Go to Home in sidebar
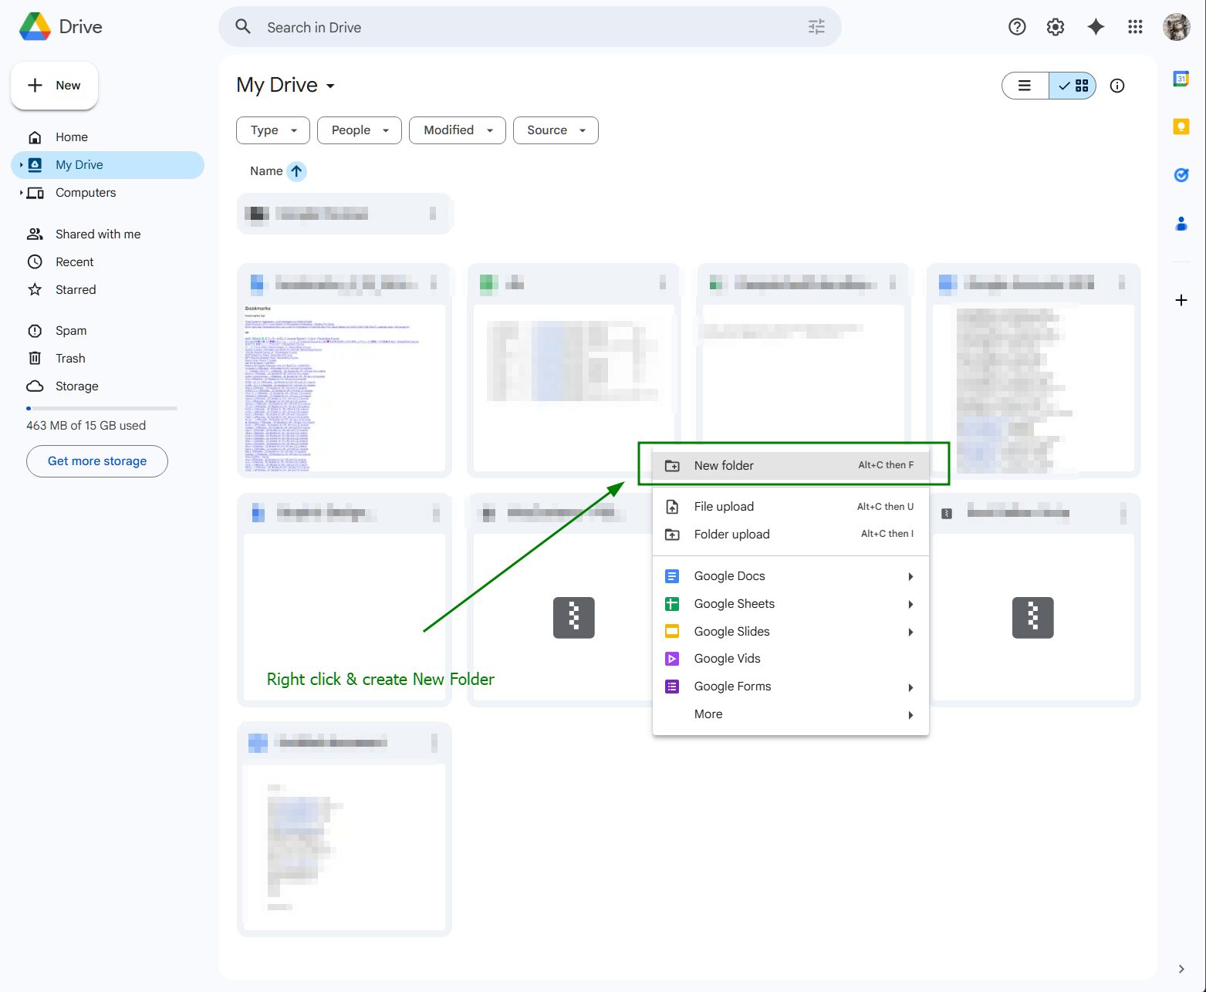The width and height of the screenshot is (1206, 992). [x=108, y=137]
